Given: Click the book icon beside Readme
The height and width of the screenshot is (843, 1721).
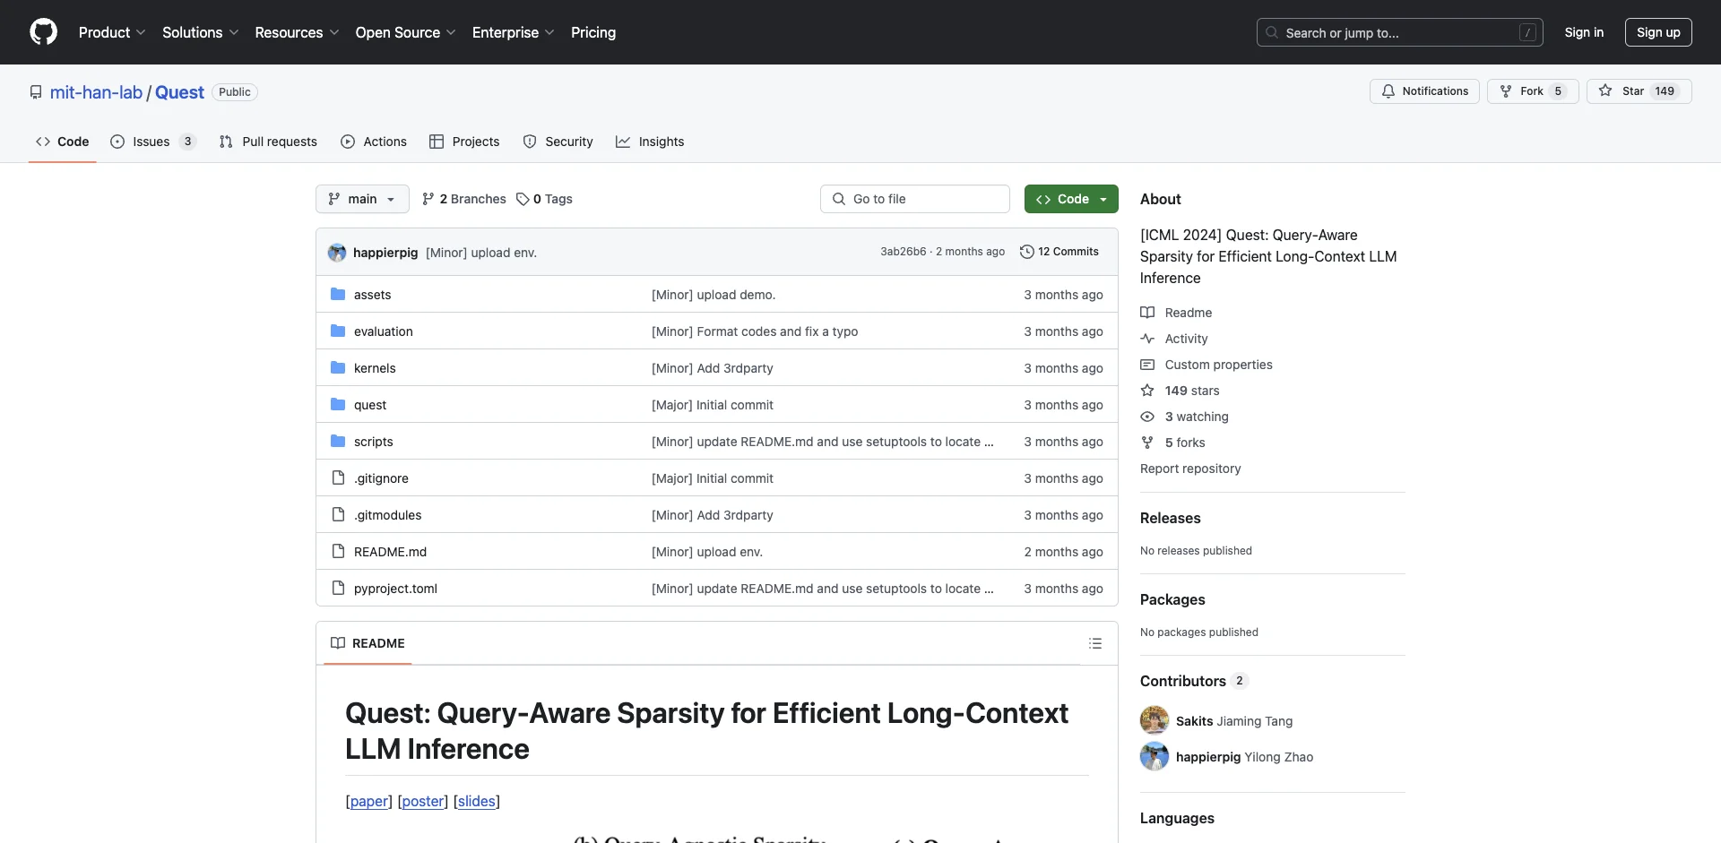Looking at the screenshot, I should (1147, 313).
